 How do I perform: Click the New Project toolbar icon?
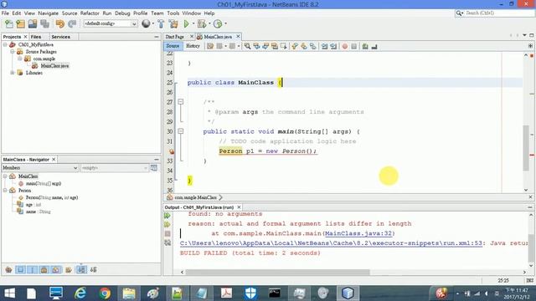20,24
